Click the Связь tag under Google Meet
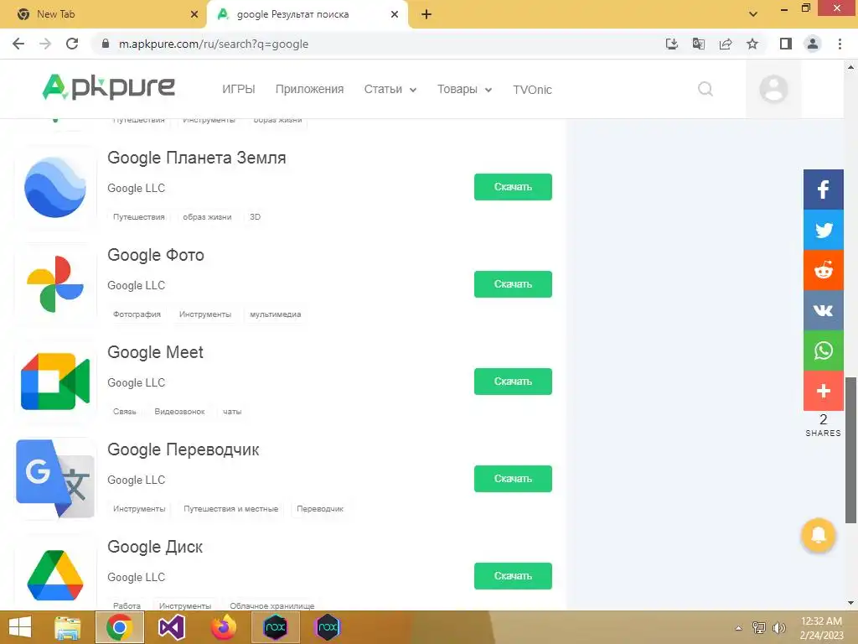The height and width of the screenshot is (644, 858). 125,411
